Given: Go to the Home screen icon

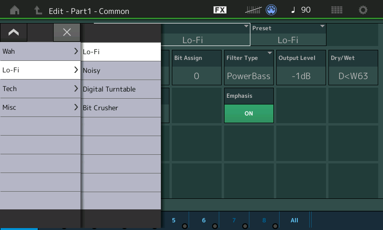Looking at the screenshot, I should click(x=15, y=10).
